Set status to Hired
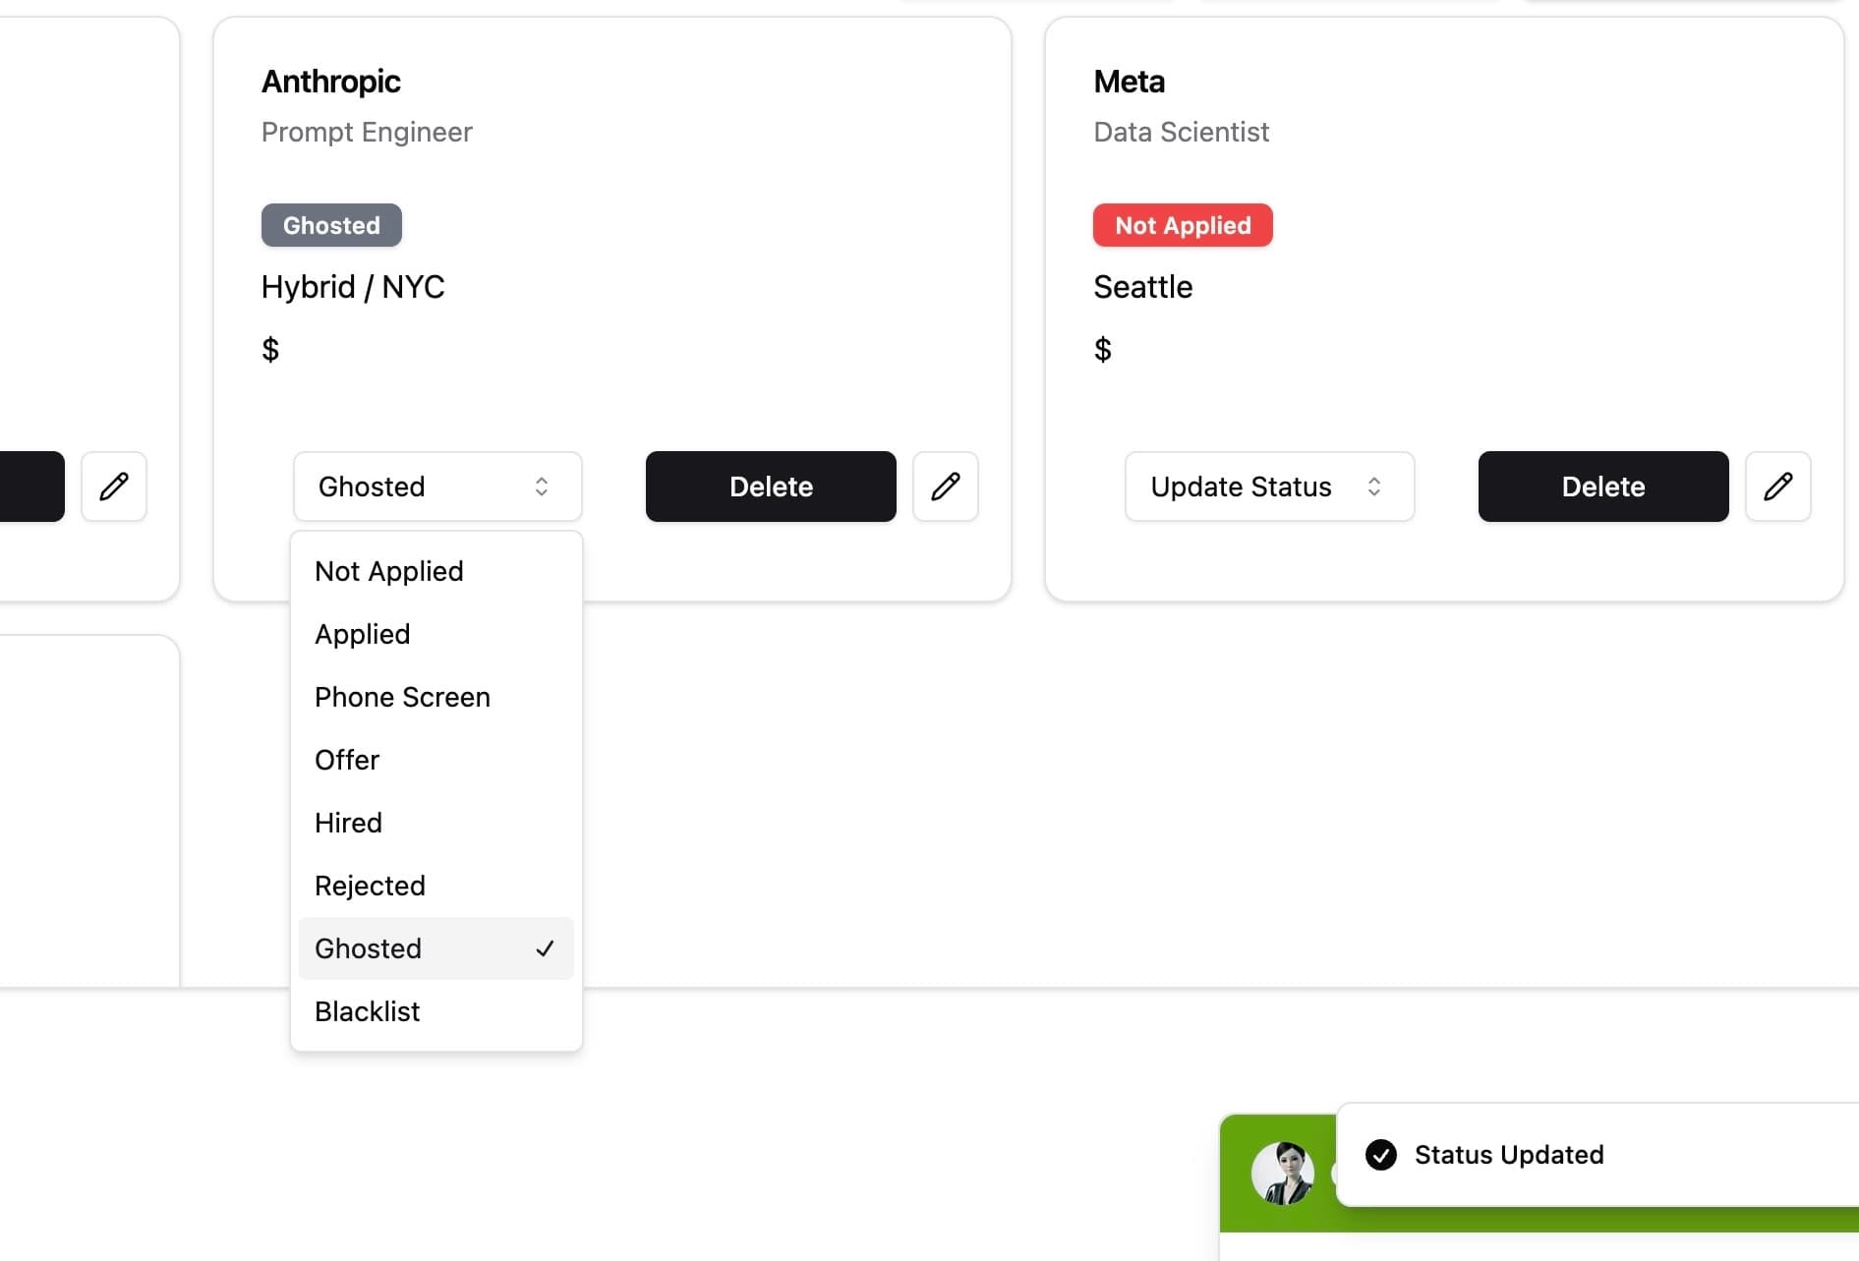Image resolution: width=1859 pixels, height=1261 pixels. tap(348, 823)
